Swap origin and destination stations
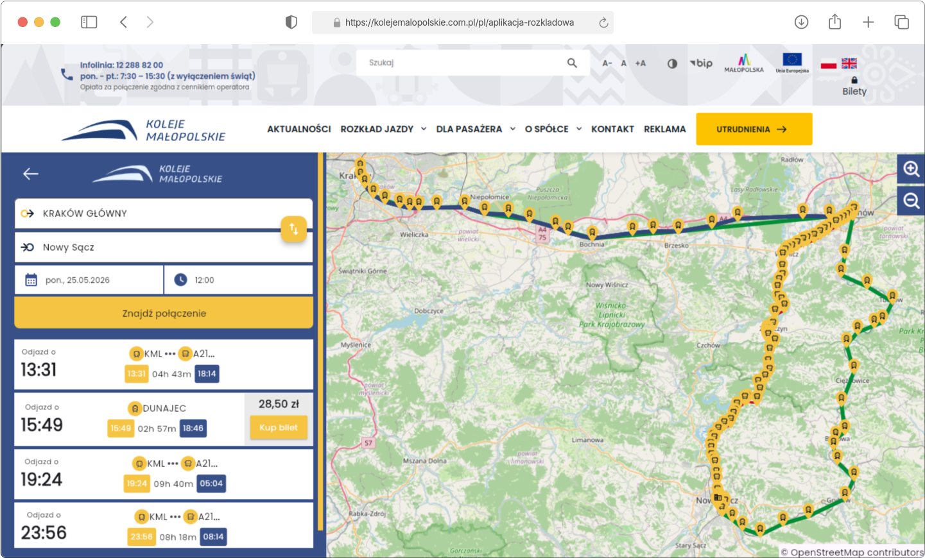The image size is (925, 558). 293,229
